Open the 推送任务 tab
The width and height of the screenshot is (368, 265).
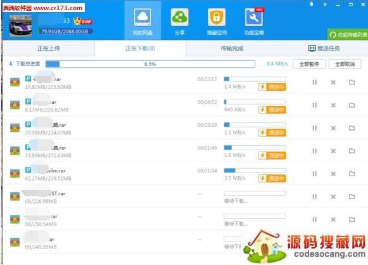pos(324,48)
